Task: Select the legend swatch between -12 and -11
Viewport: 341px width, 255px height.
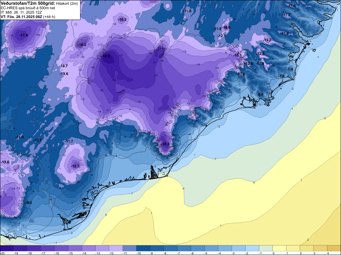Action: pos(116,248)
